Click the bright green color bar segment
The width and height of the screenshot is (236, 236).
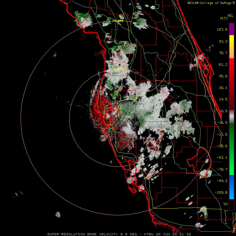(232, 149)
